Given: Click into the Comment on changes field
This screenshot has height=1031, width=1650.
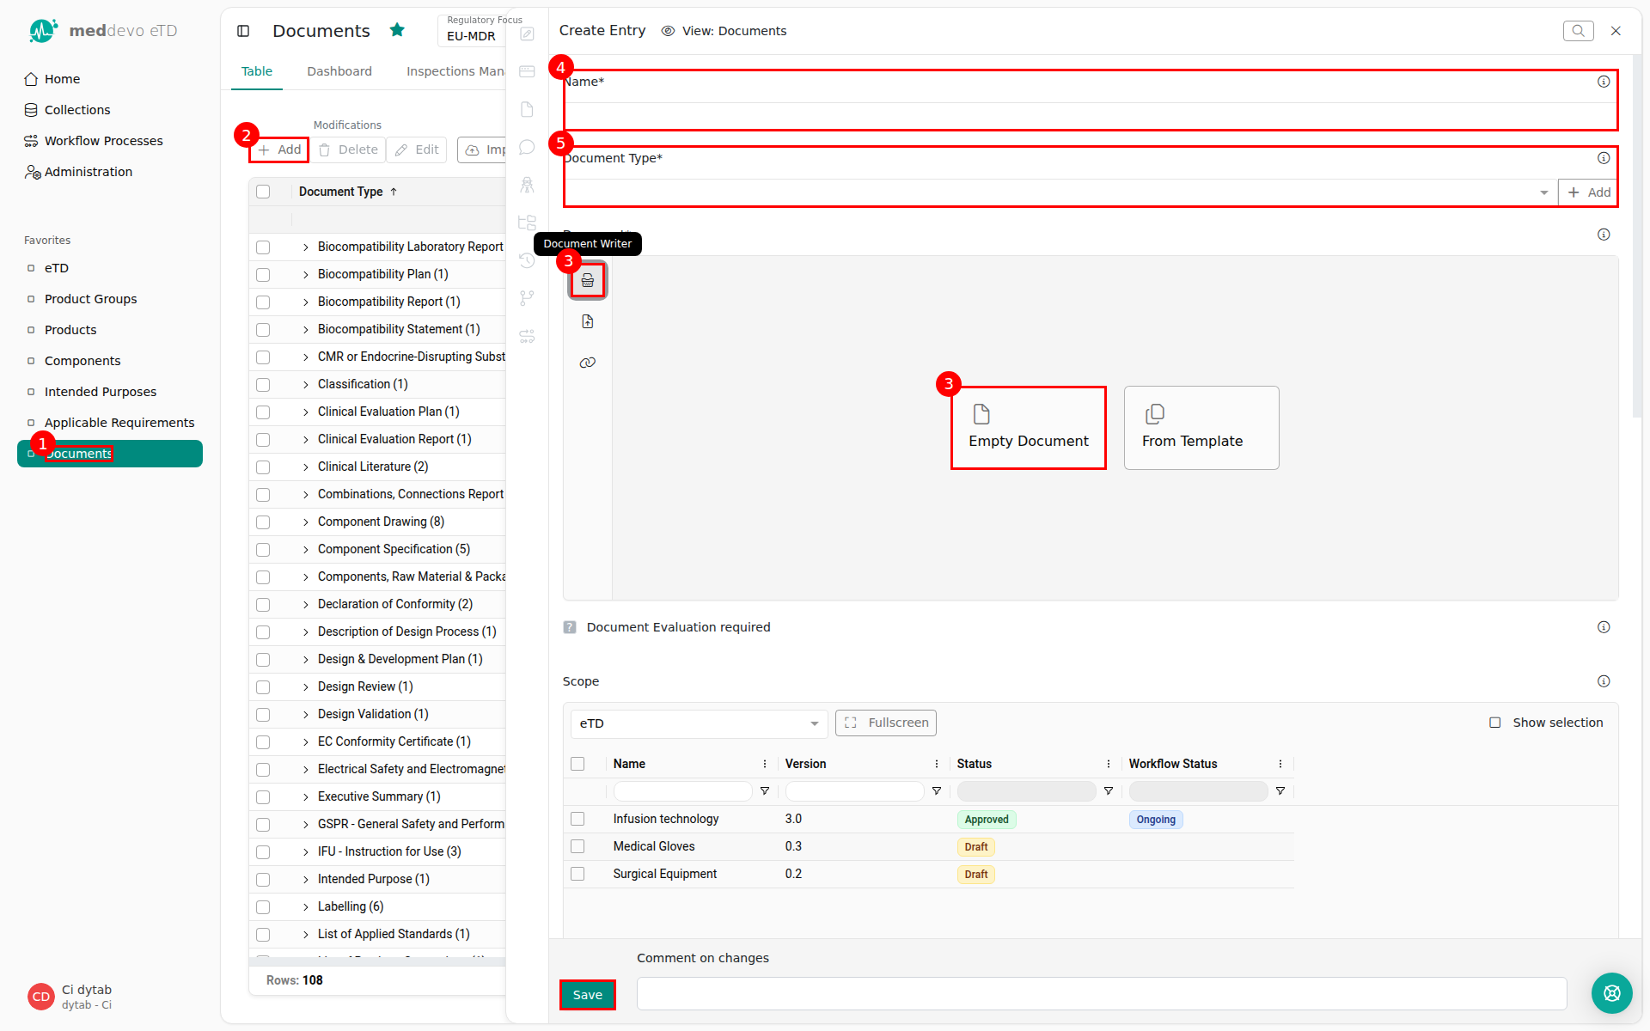Looking at the screenshot, I should coord(1102,994).
